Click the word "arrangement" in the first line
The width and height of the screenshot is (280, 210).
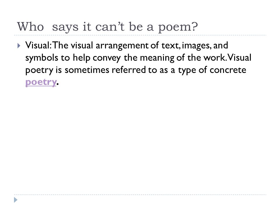pos(122,46)
